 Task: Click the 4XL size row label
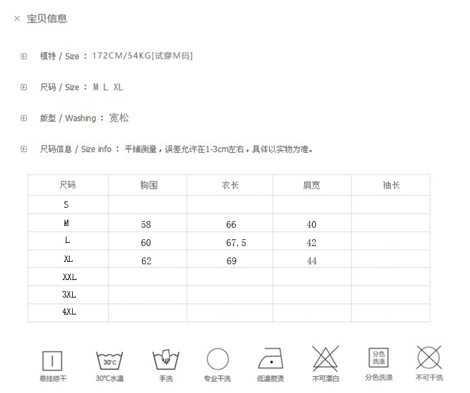pos(69,311)
